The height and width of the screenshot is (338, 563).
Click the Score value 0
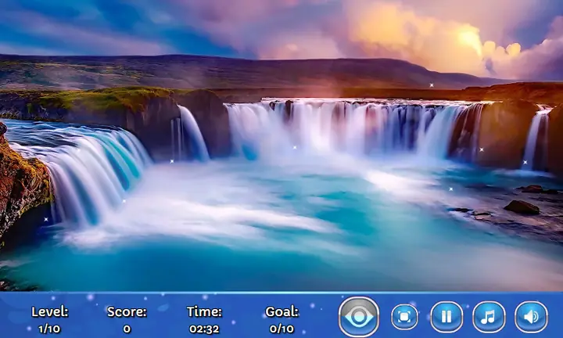(x=127, y=329)
